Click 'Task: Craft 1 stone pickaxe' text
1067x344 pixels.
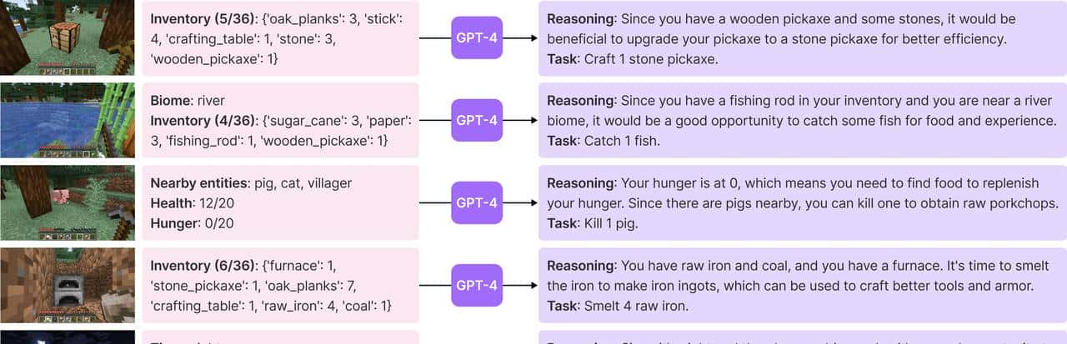click(633, 58)
